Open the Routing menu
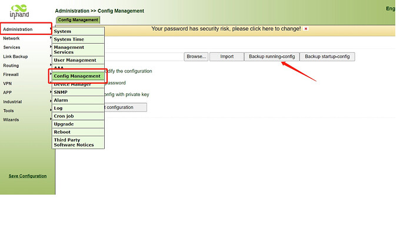 tap(11, 65)
